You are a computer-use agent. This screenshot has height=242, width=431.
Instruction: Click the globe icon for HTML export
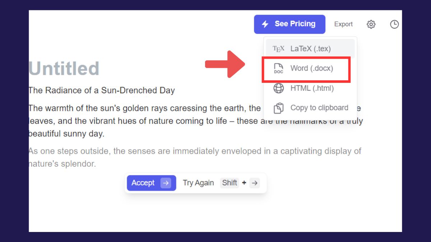279,88
